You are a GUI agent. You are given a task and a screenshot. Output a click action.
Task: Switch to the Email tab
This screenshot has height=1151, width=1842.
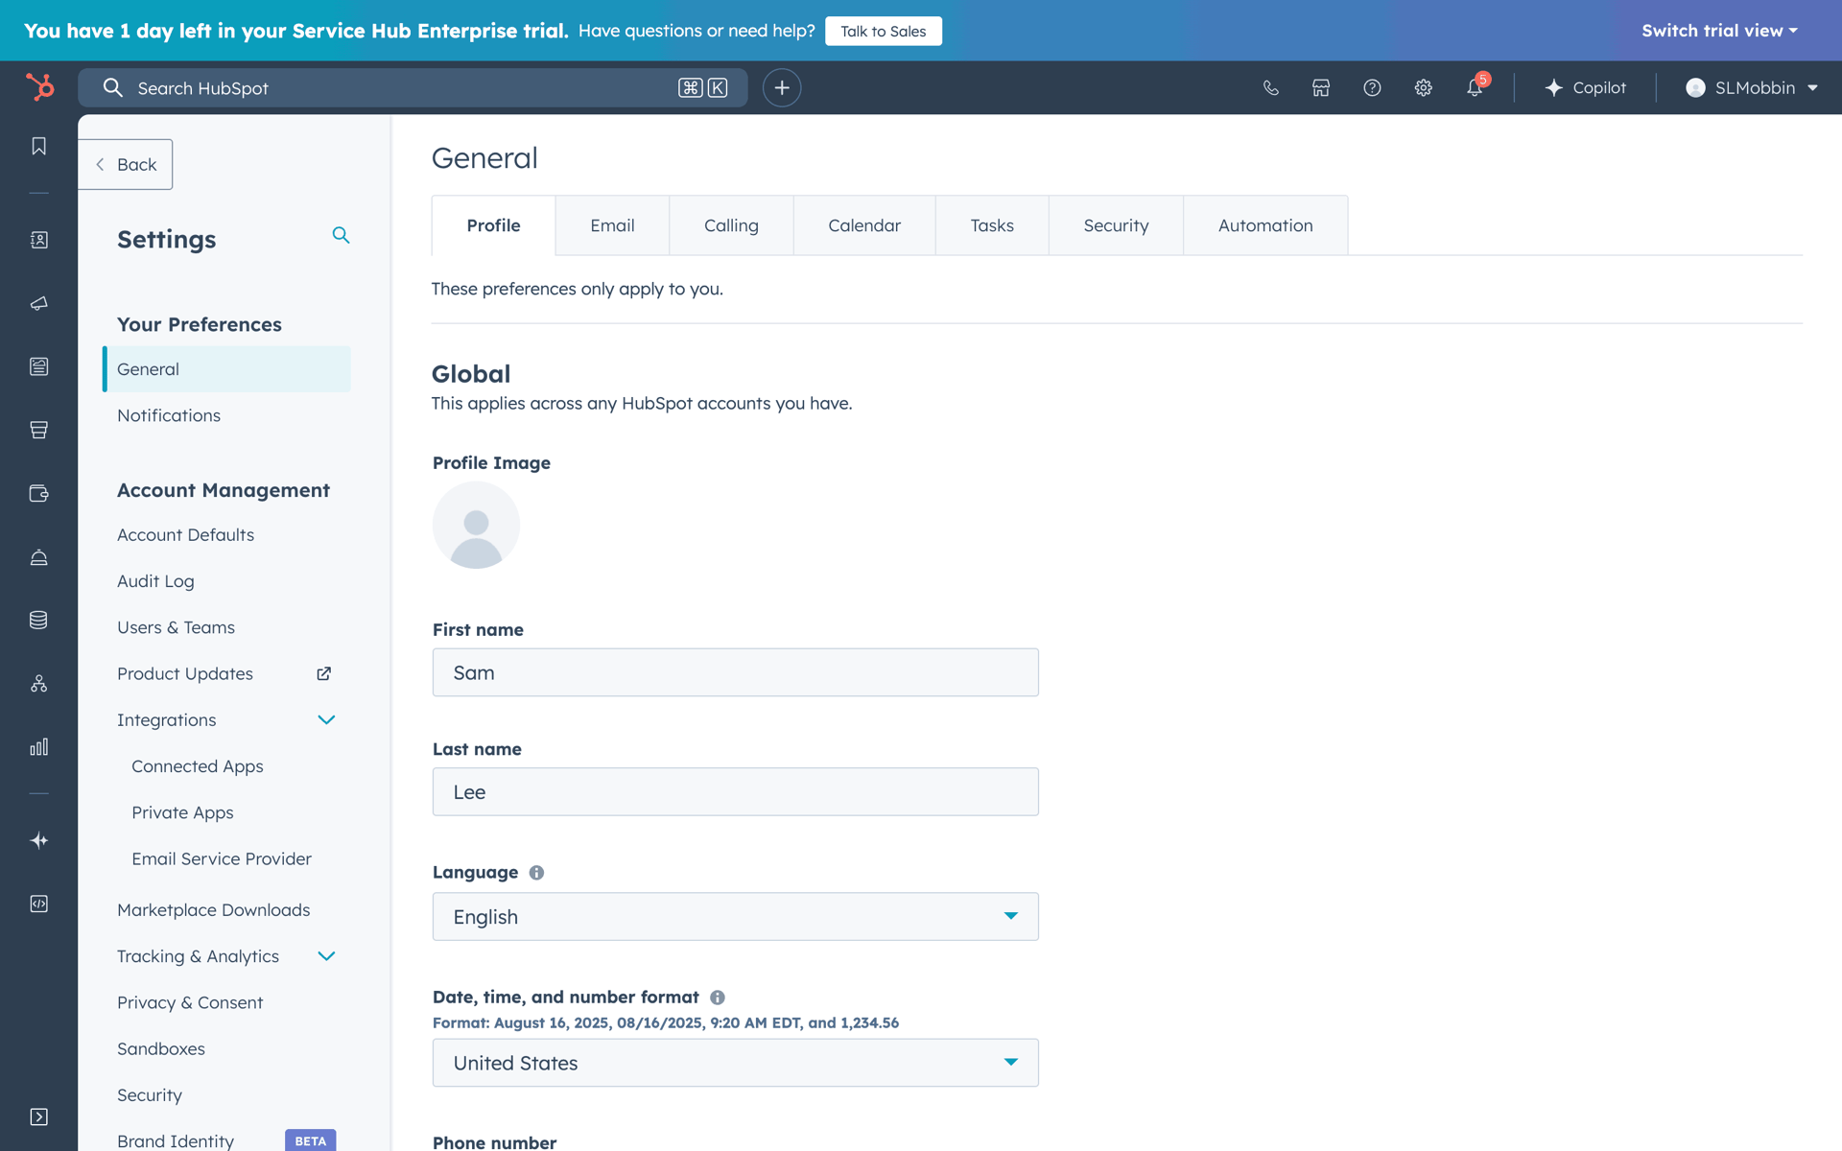tap(612, 225)
